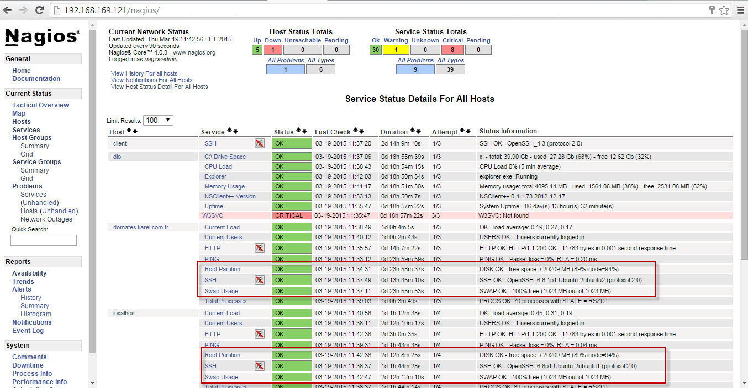Focus the Quick Search input field

point(44,240)
